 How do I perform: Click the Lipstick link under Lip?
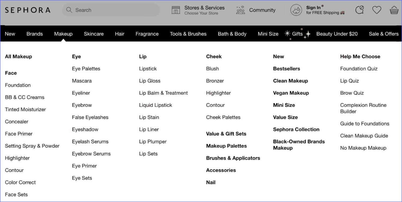pos(148,69)
